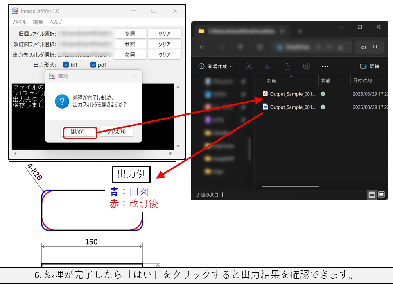Click いいえ(N) in the 確認 dialog
This screenshot has height=295, width=393.
pos(117,132)
